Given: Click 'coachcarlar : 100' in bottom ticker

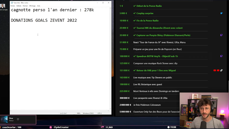Looking at the screenshot, I should click(x=12, y=127).
